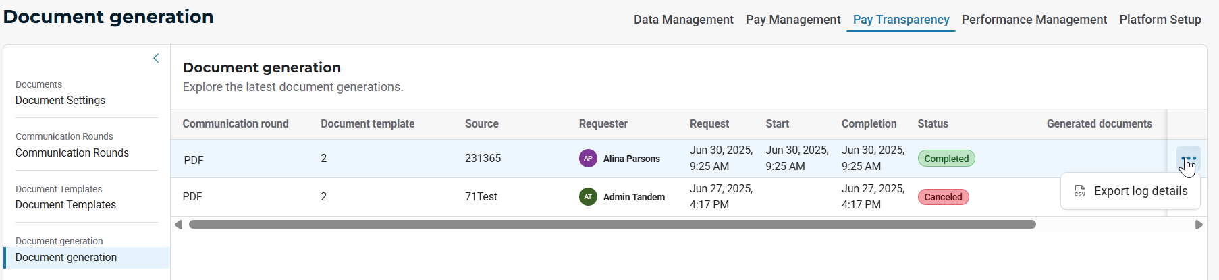Open the three-dot actions menu for first row

(1188, 159)
